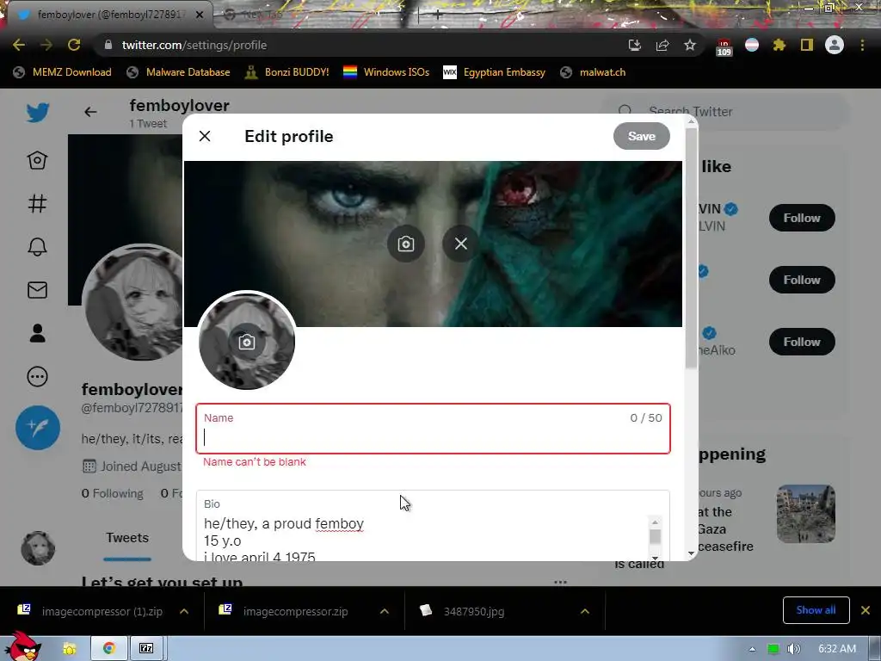881x661 pixels.
Task: Open Messages envelope icon
Action: click(38, 290)
